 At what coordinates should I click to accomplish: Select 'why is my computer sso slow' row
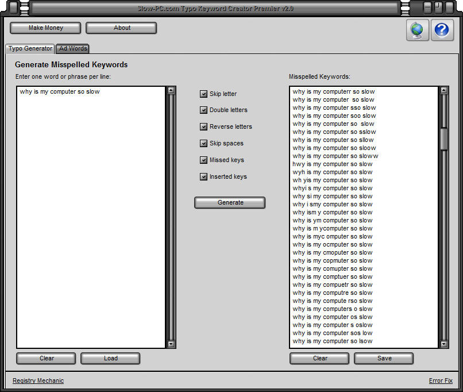(334, 108)
